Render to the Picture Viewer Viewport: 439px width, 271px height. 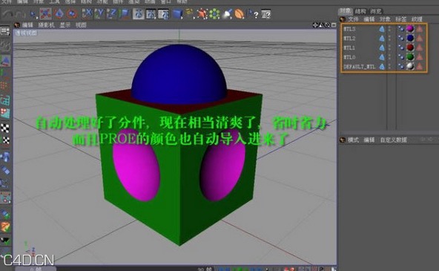click(x=151, y=13)
